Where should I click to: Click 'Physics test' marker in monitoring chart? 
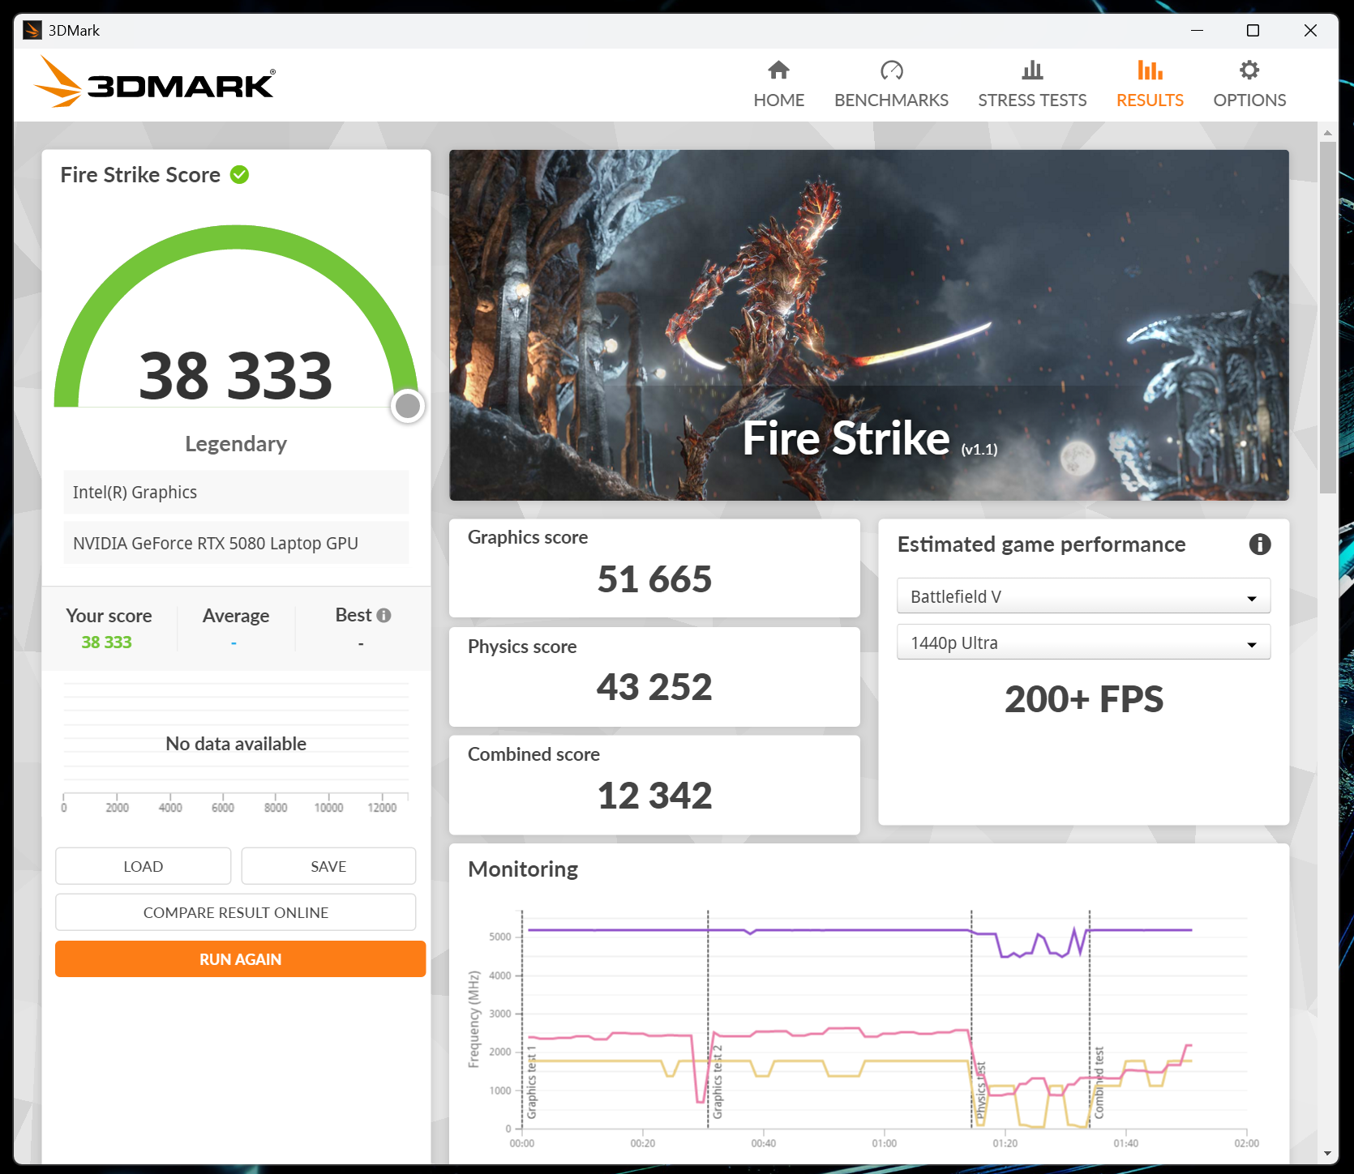pyautogui.click(x=980, y=1091)
